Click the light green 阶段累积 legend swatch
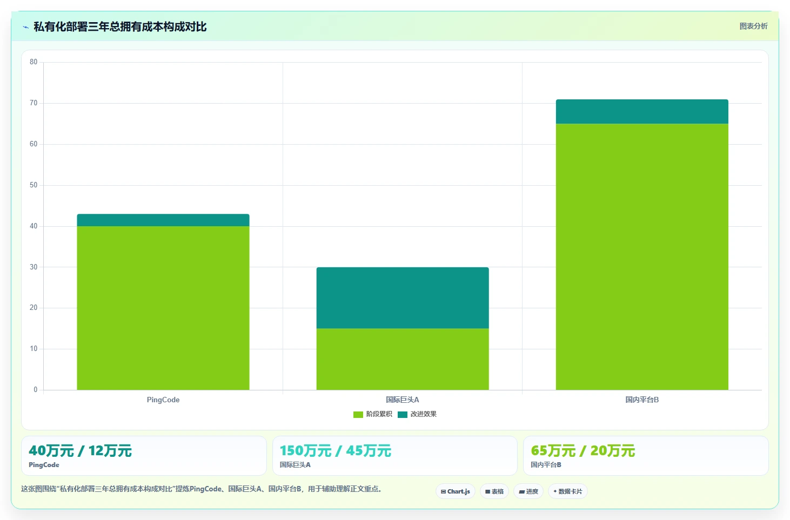Screen dimensions: 790x520 click(x=358, y=415)
